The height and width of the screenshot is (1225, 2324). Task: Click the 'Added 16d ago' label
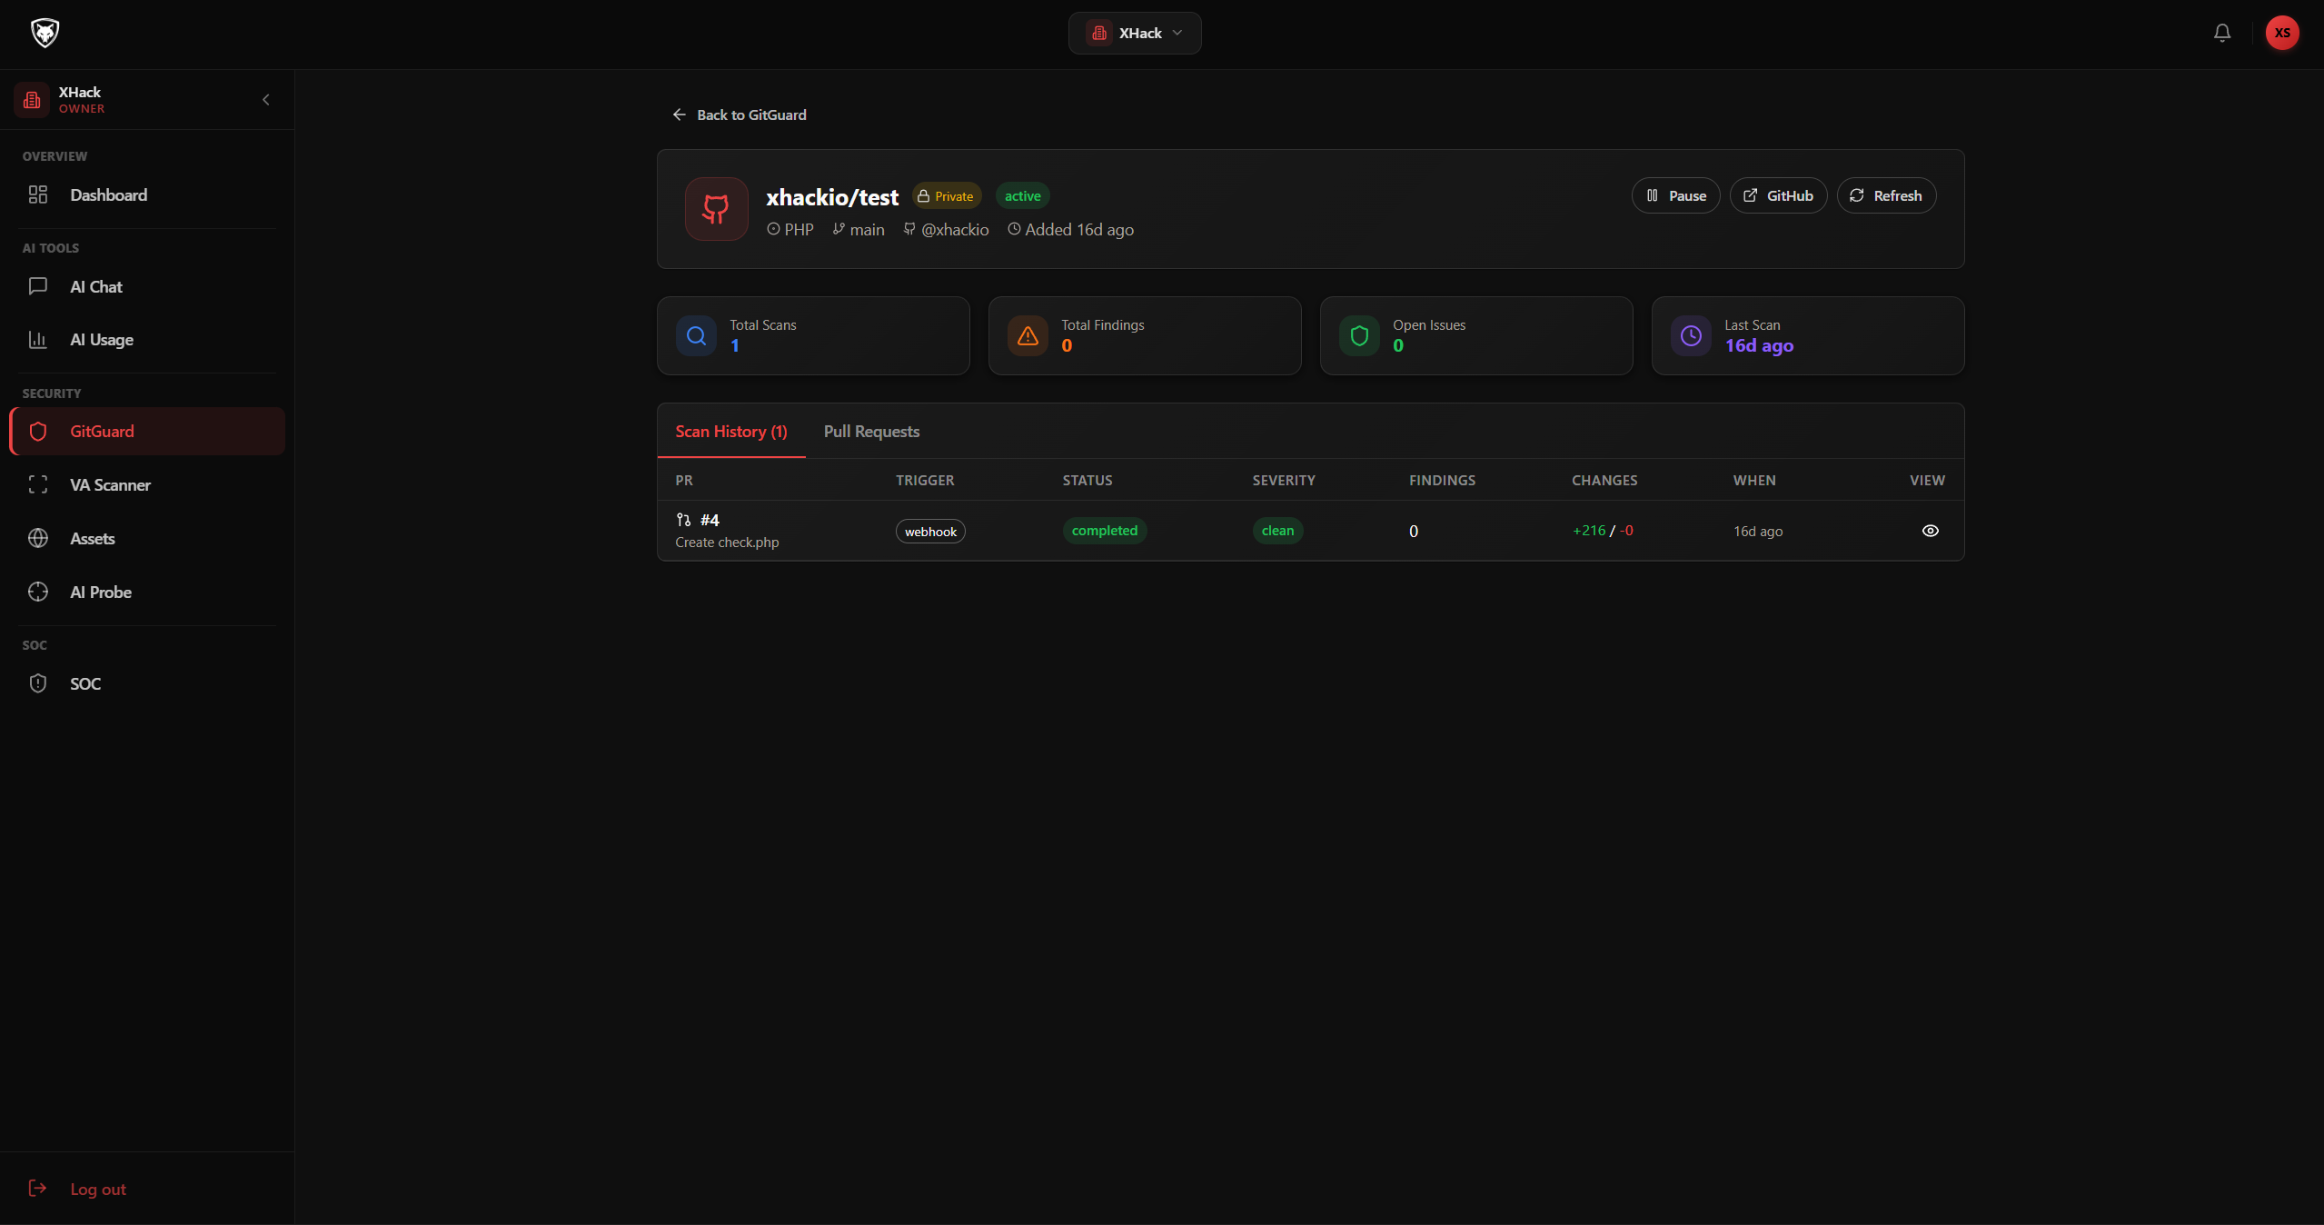[x=1070, y=230]
